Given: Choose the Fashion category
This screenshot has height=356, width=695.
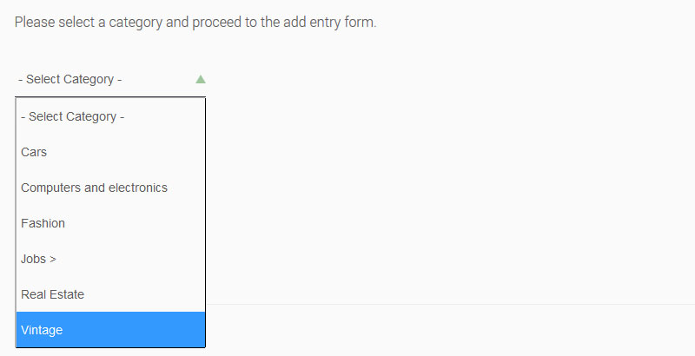Looking at the screenshot, I should [x=110, y=223].
